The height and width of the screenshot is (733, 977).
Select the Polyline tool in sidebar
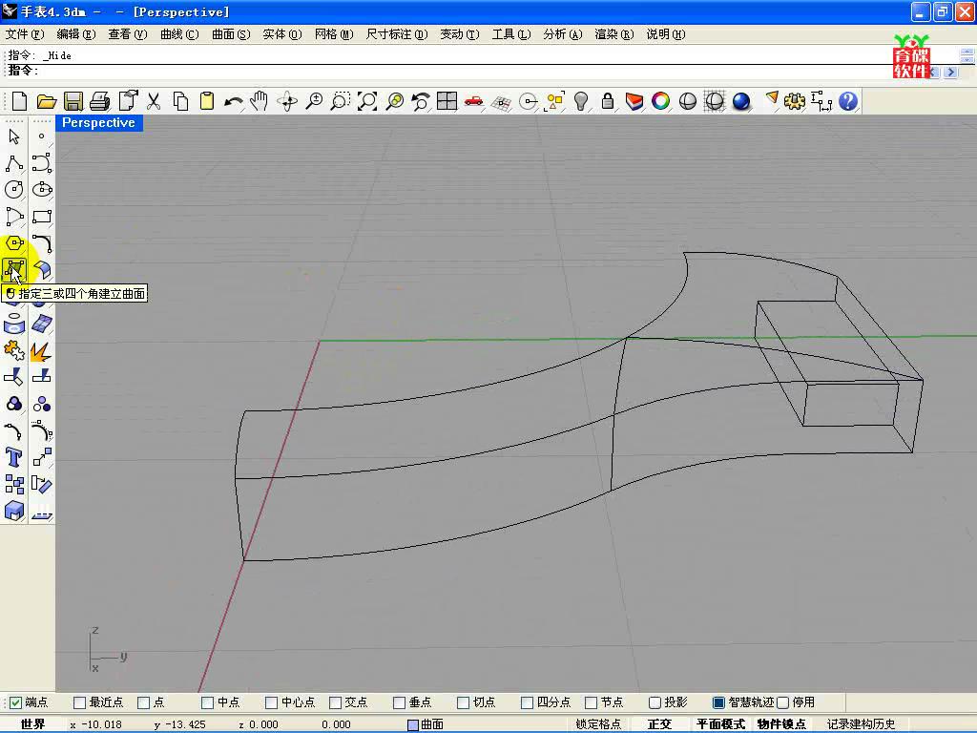13,163
